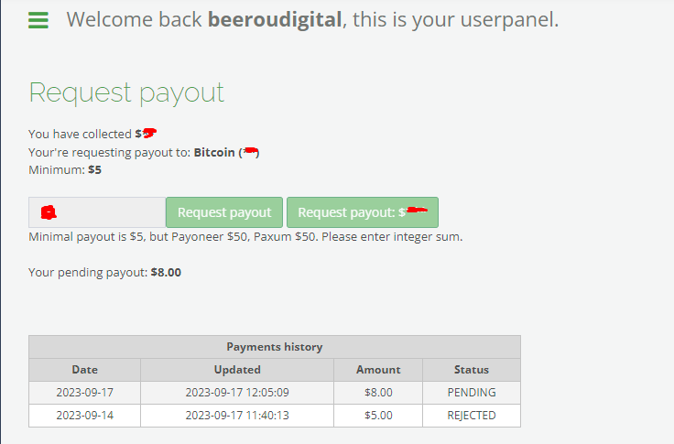Click the Payments history table title
This screenshot has width=674, height=444.
[x=274, y=347]
